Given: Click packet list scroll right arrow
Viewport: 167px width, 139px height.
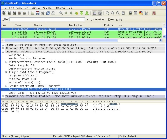Looking at the screenshot, I should pyautogui.click(x=161, y=40).
